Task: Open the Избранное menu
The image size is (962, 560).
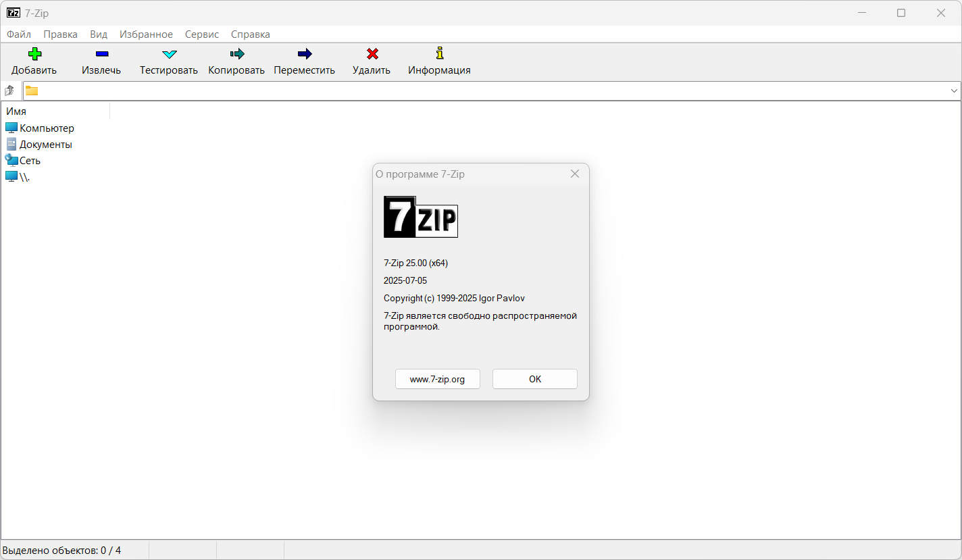Action: [146, 34]
